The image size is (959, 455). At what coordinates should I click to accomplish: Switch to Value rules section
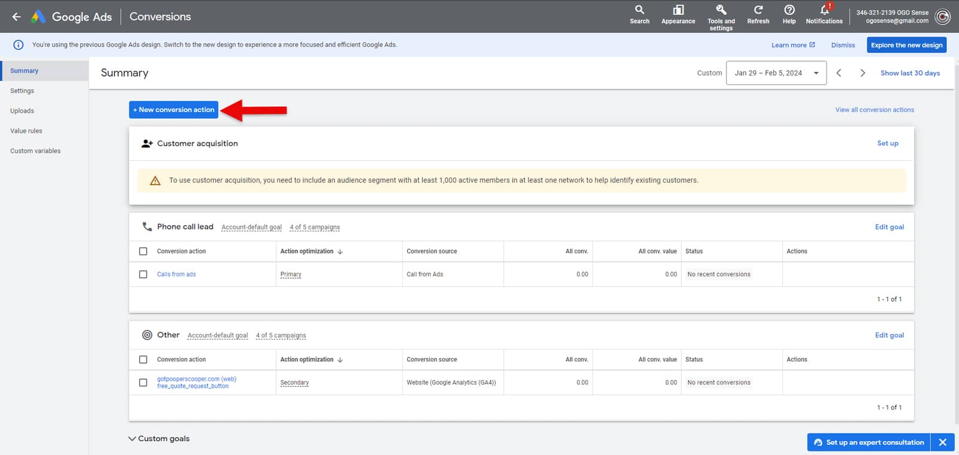pyautogui.click(x=26, y=131)
